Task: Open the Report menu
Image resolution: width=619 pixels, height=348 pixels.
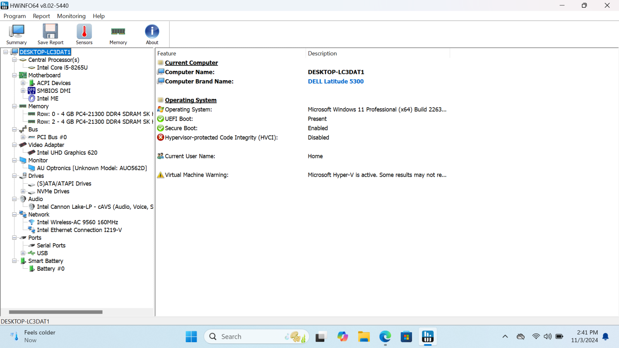Action: [41, 16]
